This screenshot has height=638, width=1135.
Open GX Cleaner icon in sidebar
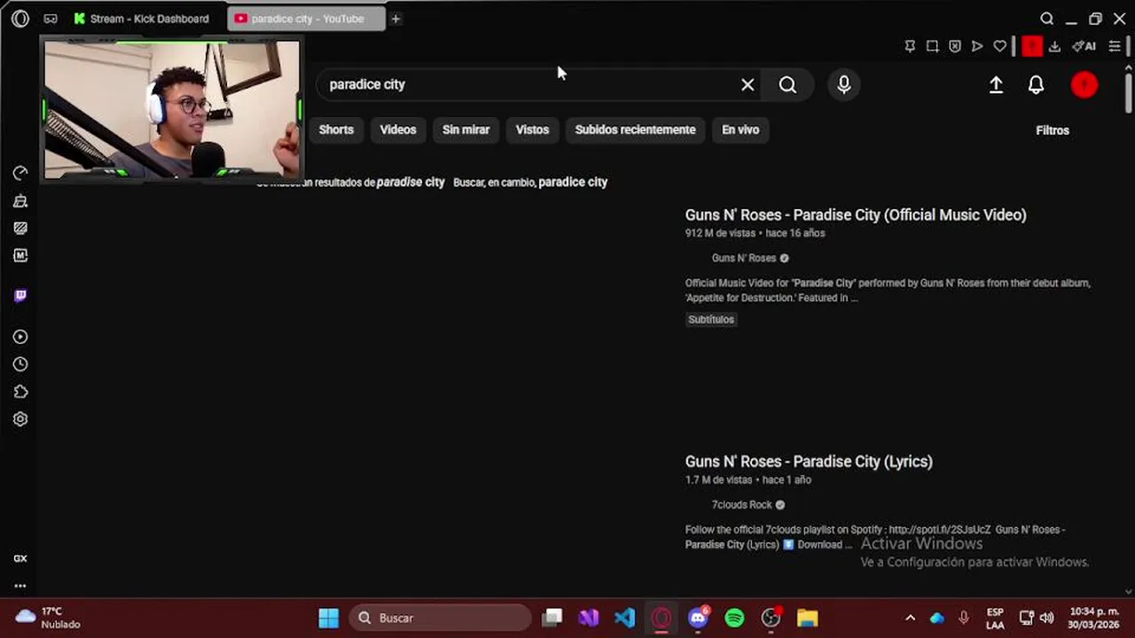pyautogui.click(x=20, y=201)
